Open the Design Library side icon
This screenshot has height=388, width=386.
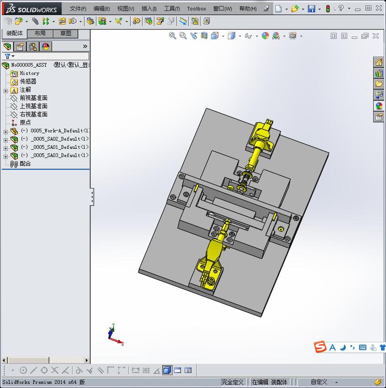(379, 73)
